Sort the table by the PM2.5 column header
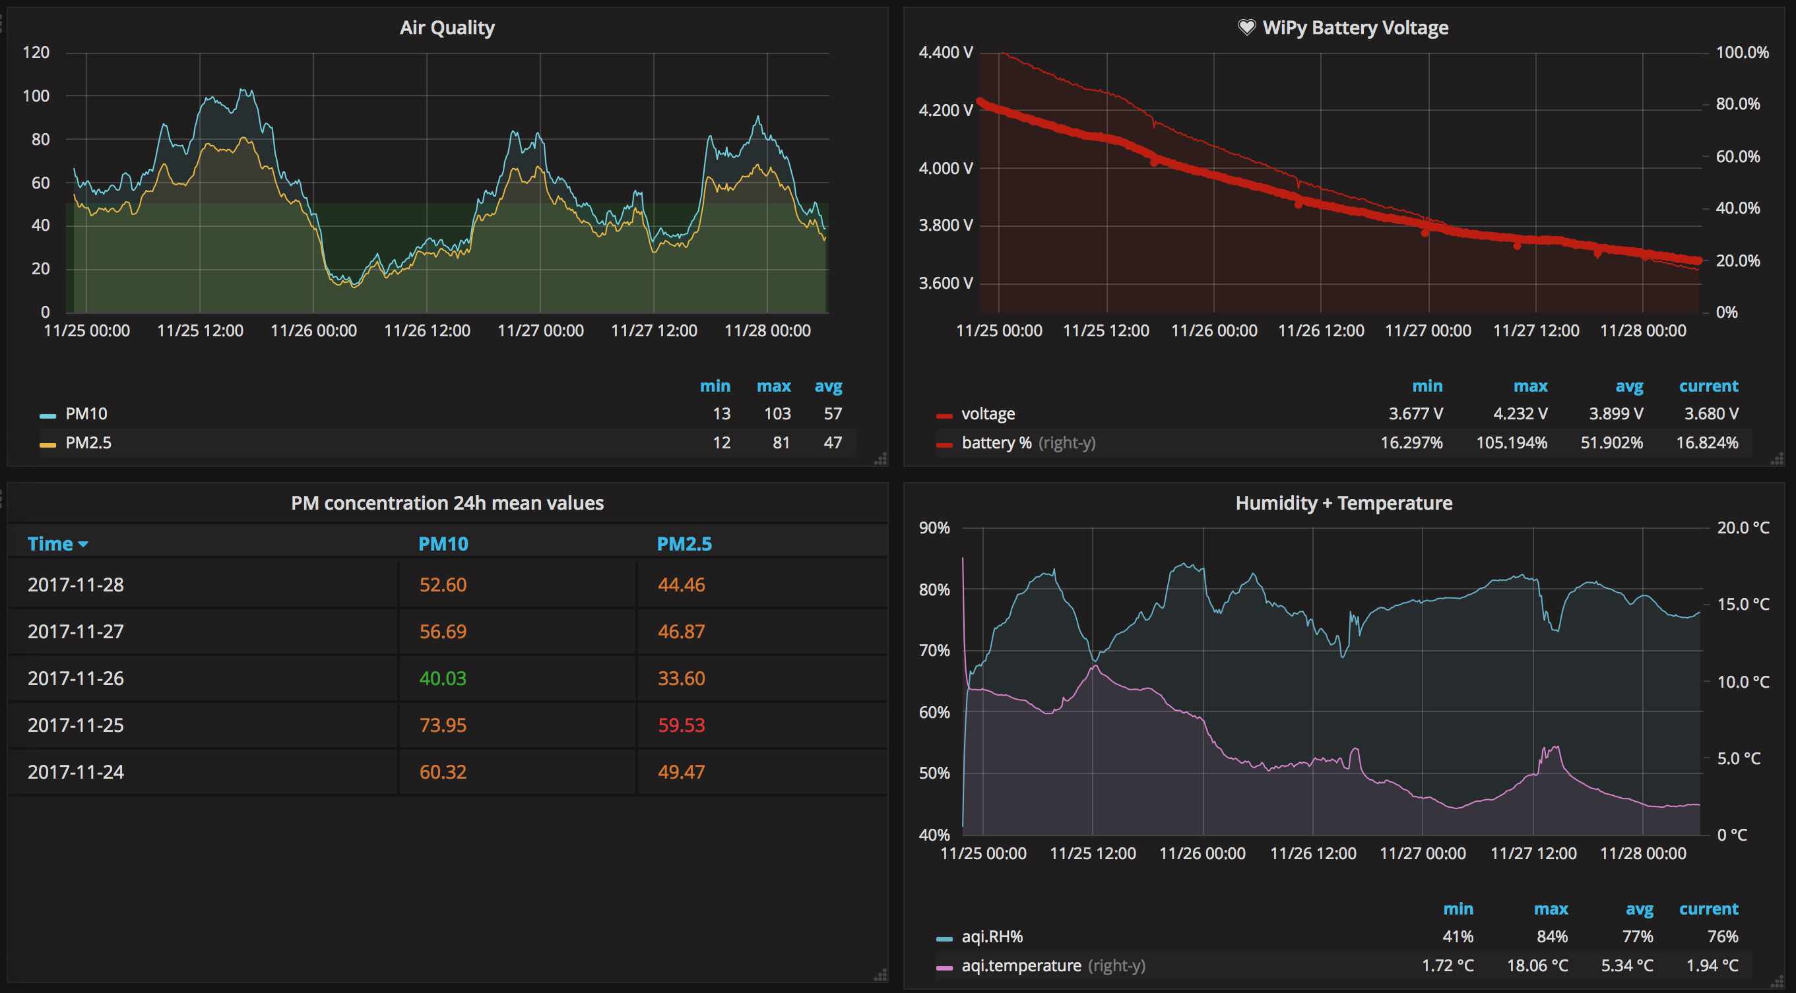Viewport: 1796px width, 993px height. tap(684, 543)
